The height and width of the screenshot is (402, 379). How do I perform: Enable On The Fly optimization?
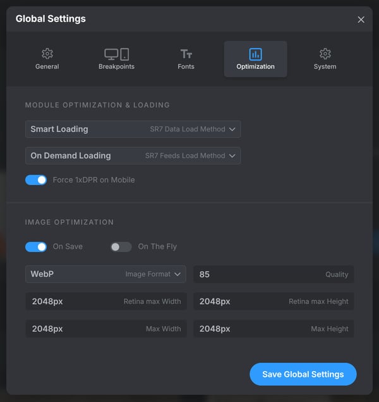(121, 247)
